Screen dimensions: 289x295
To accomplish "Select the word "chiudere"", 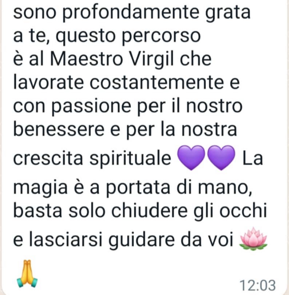I will [x=149, y=211].
